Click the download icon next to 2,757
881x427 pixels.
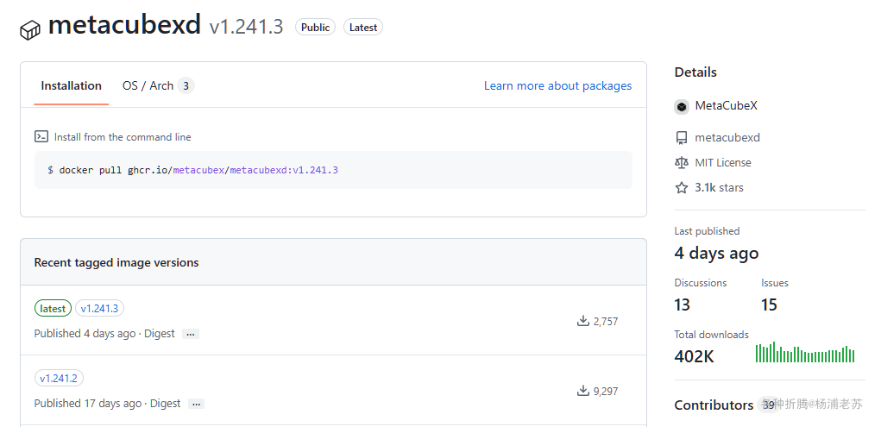582,321
